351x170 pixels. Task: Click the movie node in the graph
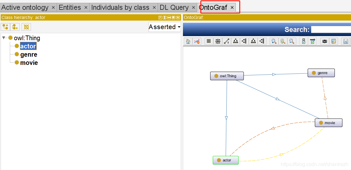click(329, 123)
